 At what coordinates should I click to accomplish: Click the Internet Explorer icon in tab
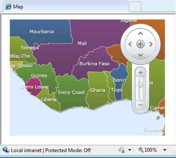8,7
